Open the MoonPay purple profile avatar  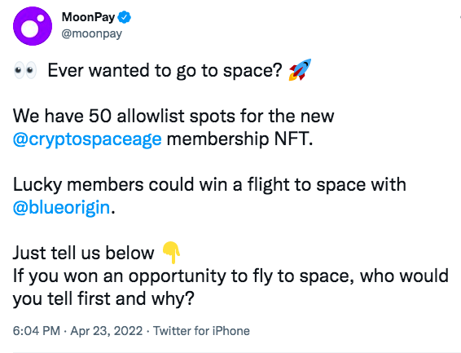[33, 26]
